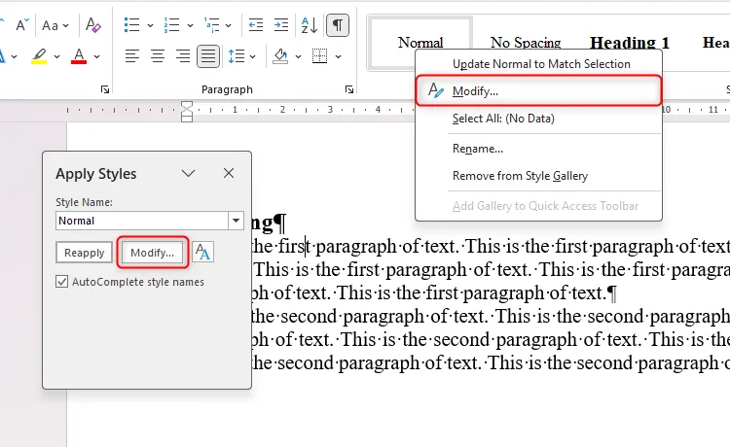This screenshot has width=730, height=447.
Task: Choose Modify... in context menu
Action: pyautogui.click(x=538, y=91)
